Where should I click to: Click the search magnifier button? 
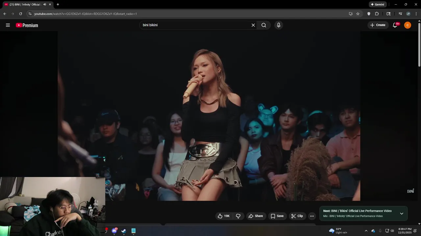pyautogui.click(x=264, y=25)
